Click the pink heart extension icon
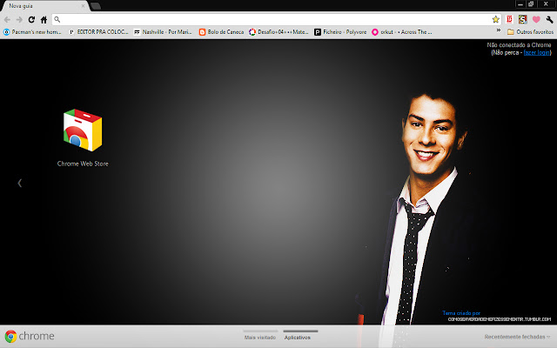Viewport: 557px width, 348px height. (536, 19)
